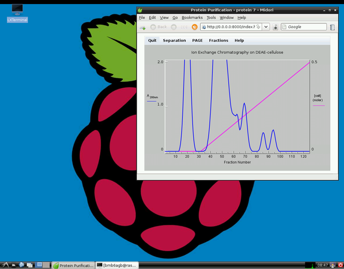This screenshot has width=344, height=269.
Task: Click the iconify all windows taskbar icon
Action: click(x=29, y=265)
